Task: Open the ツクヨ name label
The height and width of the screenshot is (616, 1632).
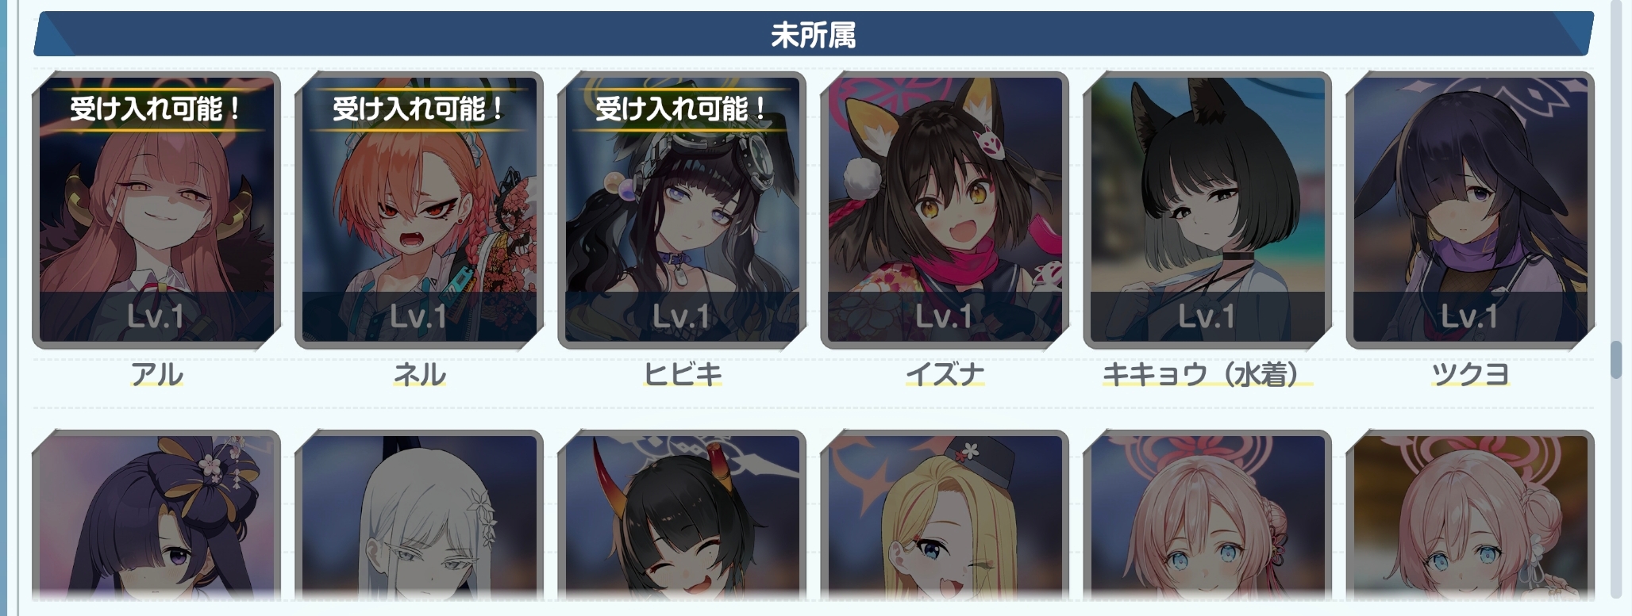Action: tap(1470, 374)
